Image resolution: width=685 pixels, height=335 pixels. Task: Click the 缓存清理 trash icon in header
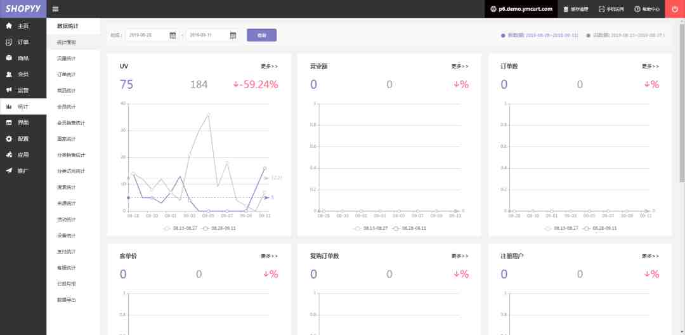coord(566,9)
